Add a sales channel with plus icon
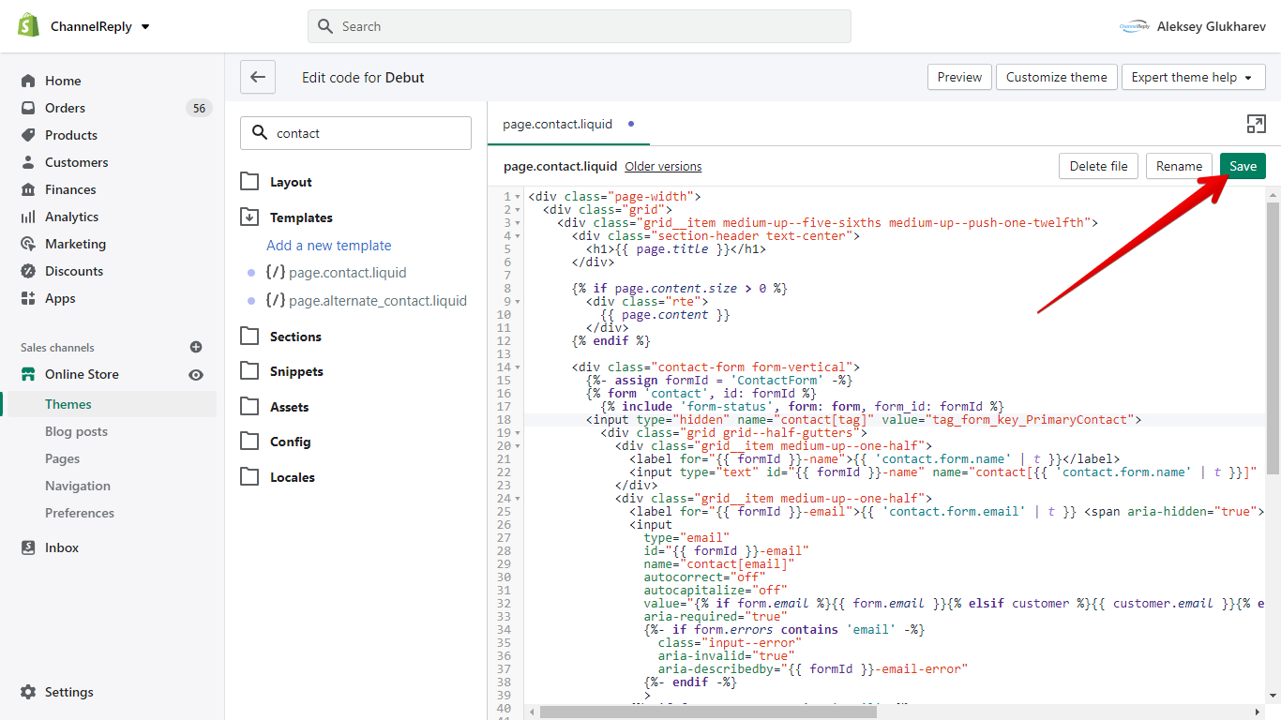 (x=196, y=347)
